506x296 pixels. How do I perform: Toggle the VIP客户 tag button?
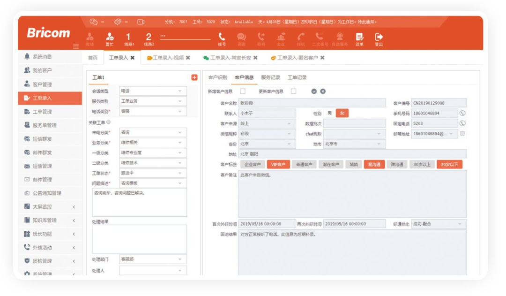[x=278, y=165]
